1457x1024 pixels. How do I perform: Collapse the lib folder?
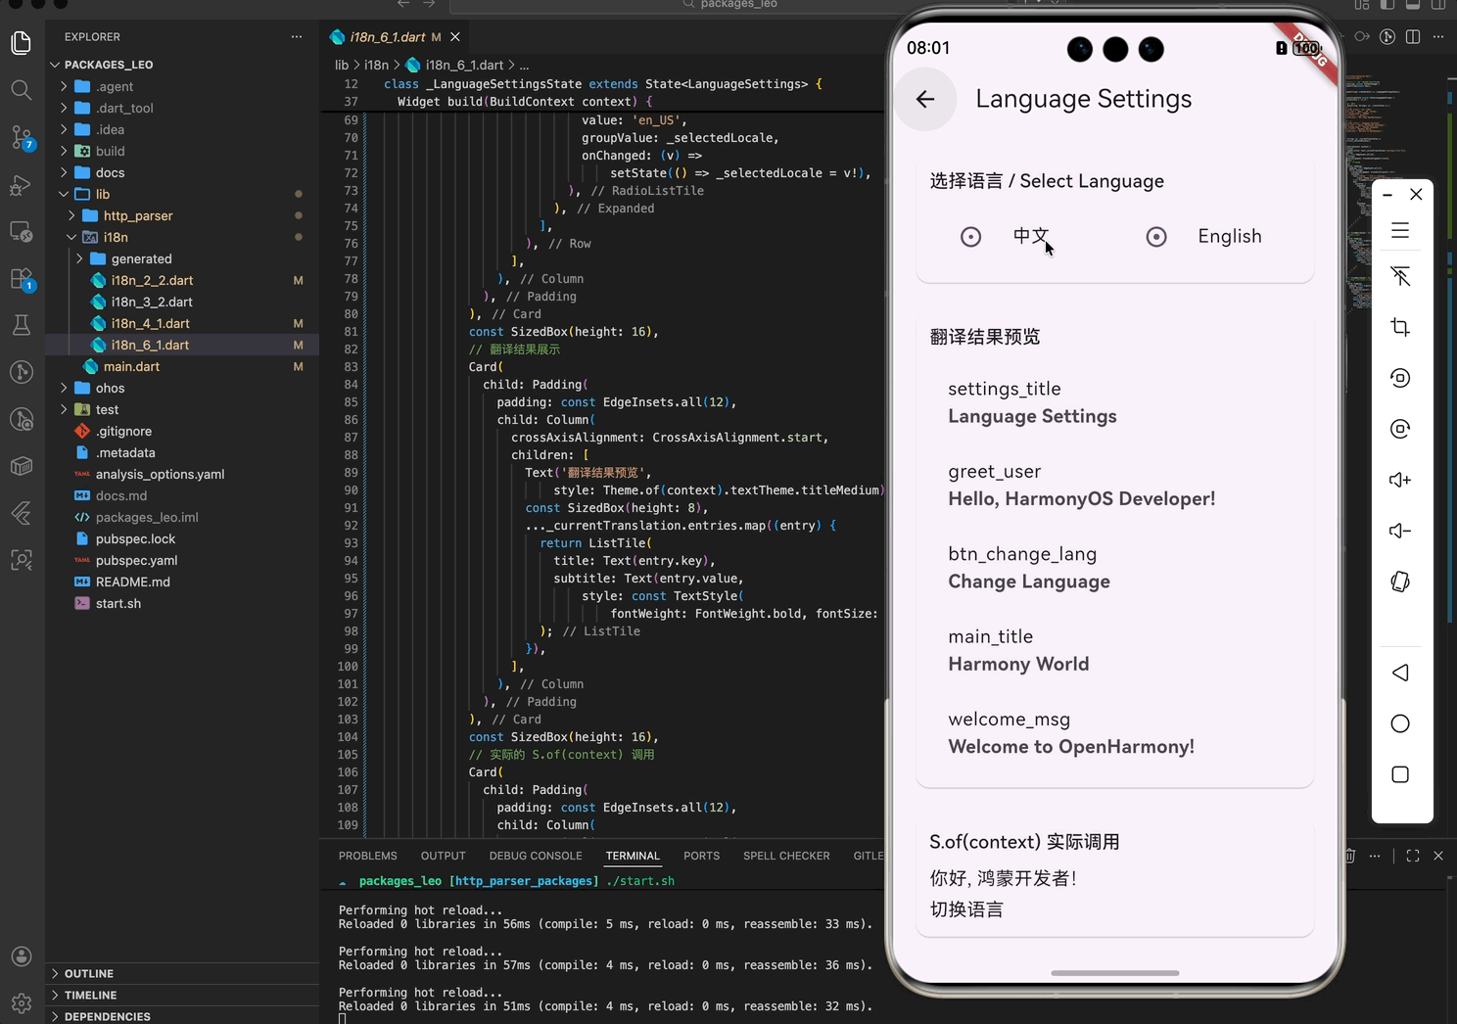tap(182, 194)
